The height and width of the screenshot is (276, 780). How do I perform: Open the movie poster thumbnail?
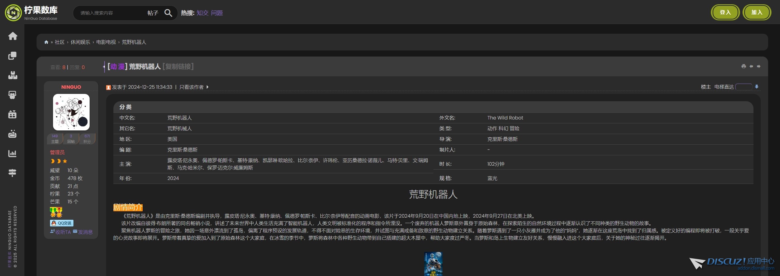pyautogui.click(x=433, y=264)
